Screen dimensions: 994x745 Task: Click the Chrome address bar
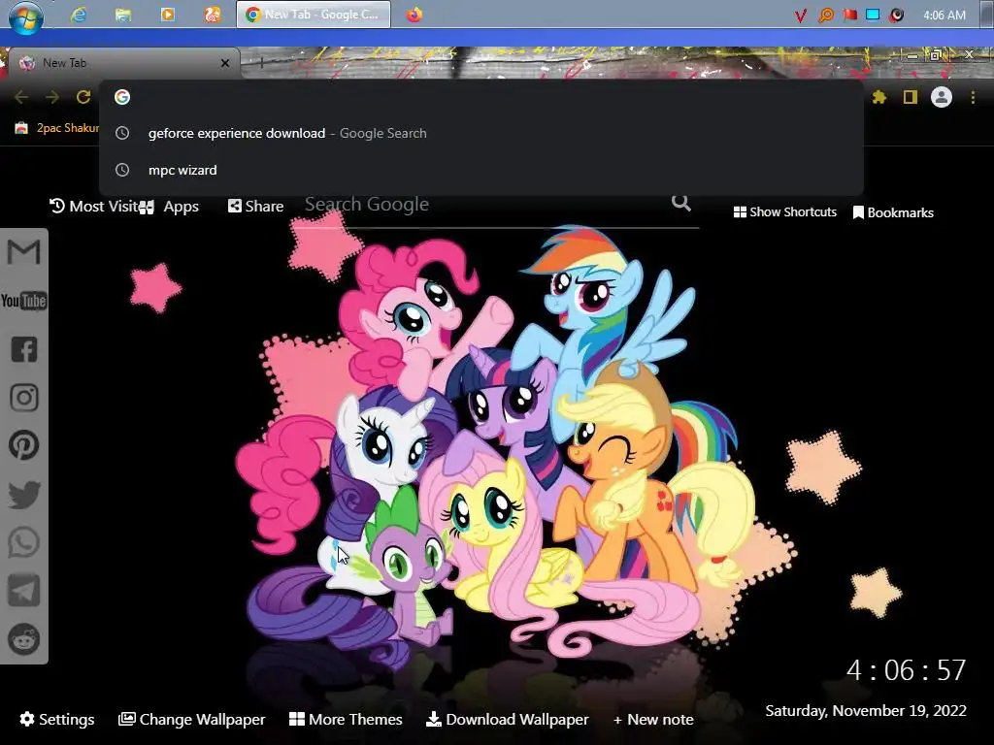click(x=481, y=97)
